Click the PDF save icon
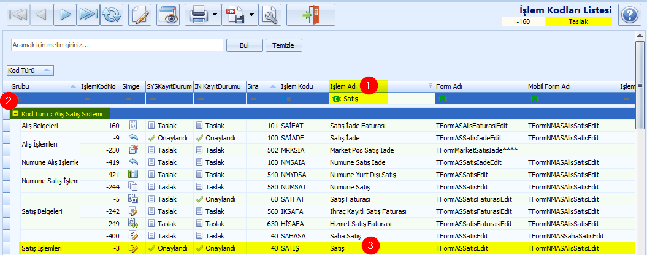The height and width of the screenshot is (255, 647). point(235,15)
